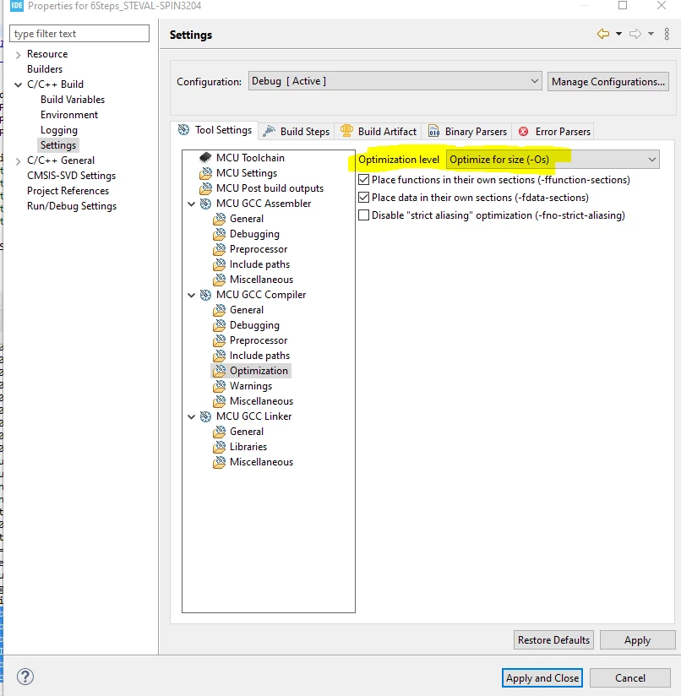Click the forward arrow navigation icon
681x696 pixels.
tap(635, 34)
